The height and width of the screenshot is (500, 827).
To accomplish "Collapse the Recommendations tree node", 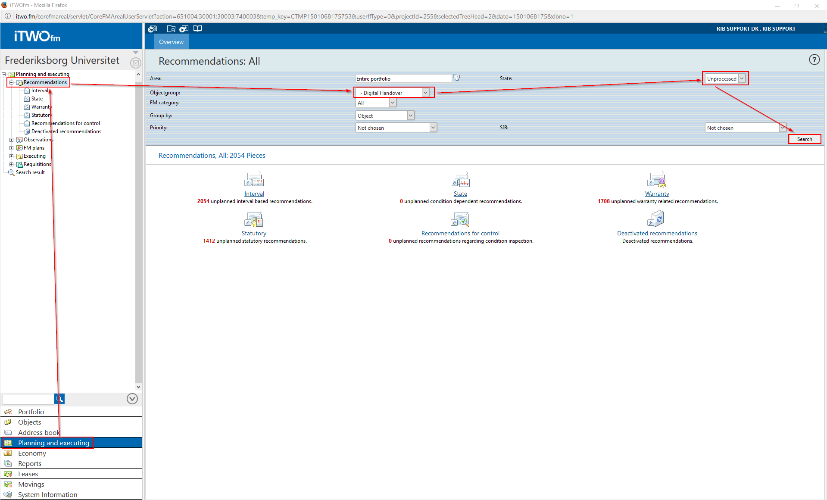I will tap(12, 82).
